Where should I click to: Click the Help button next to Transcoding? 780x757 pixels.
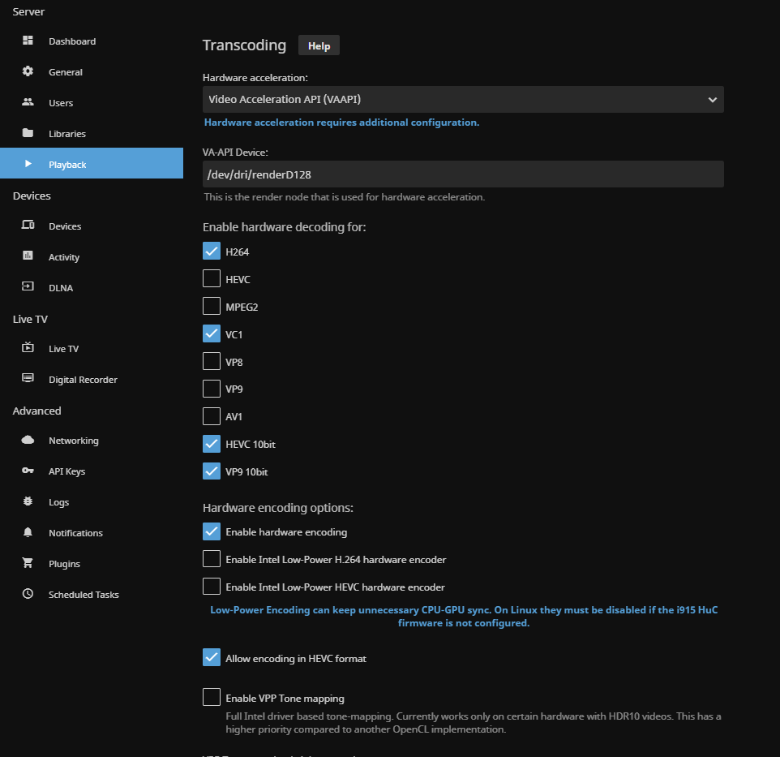(x=319, y=45)
